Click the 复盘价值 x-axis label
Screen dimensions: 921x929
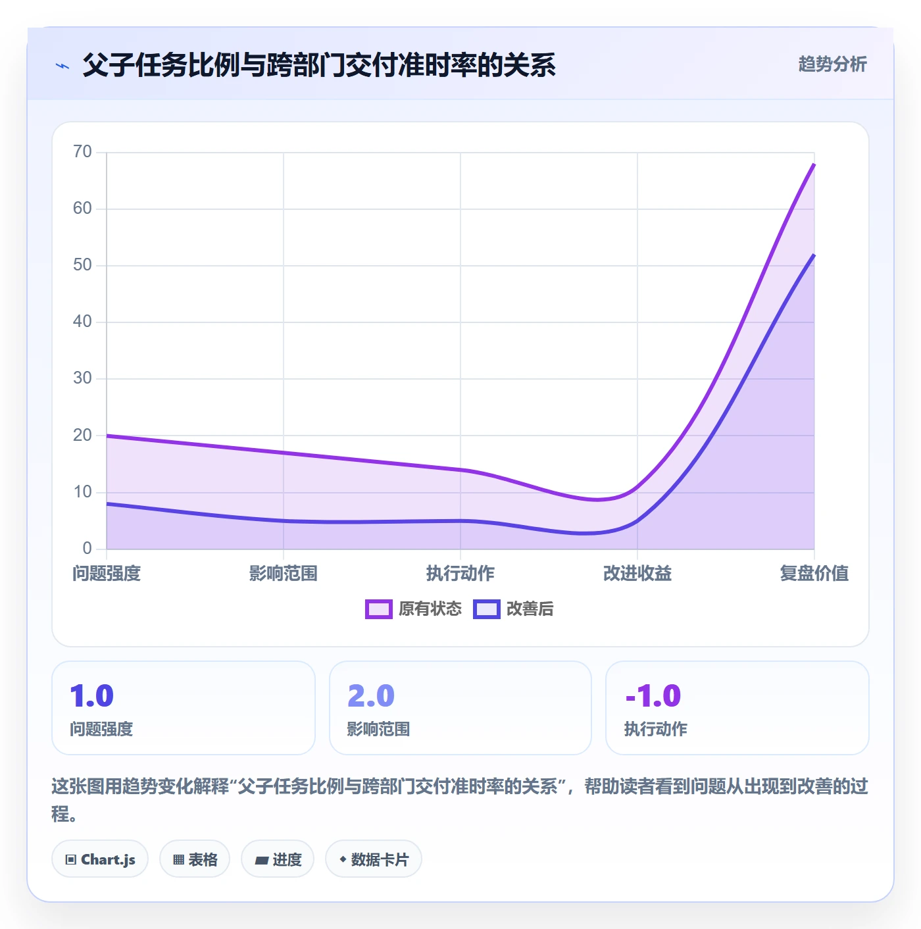pos(814,573)
